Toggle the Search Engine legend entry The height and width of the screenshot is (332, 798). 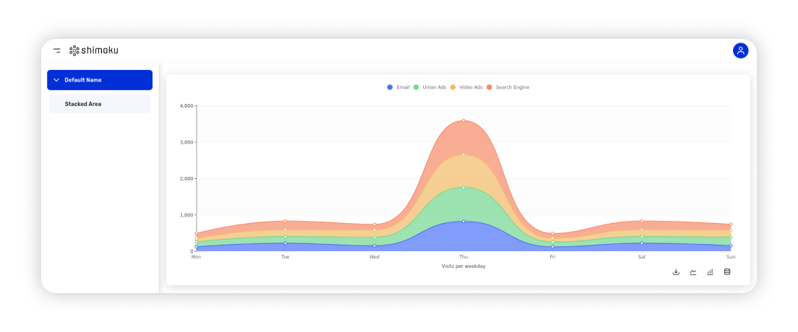pyautogui.click(x=511, y=87)
